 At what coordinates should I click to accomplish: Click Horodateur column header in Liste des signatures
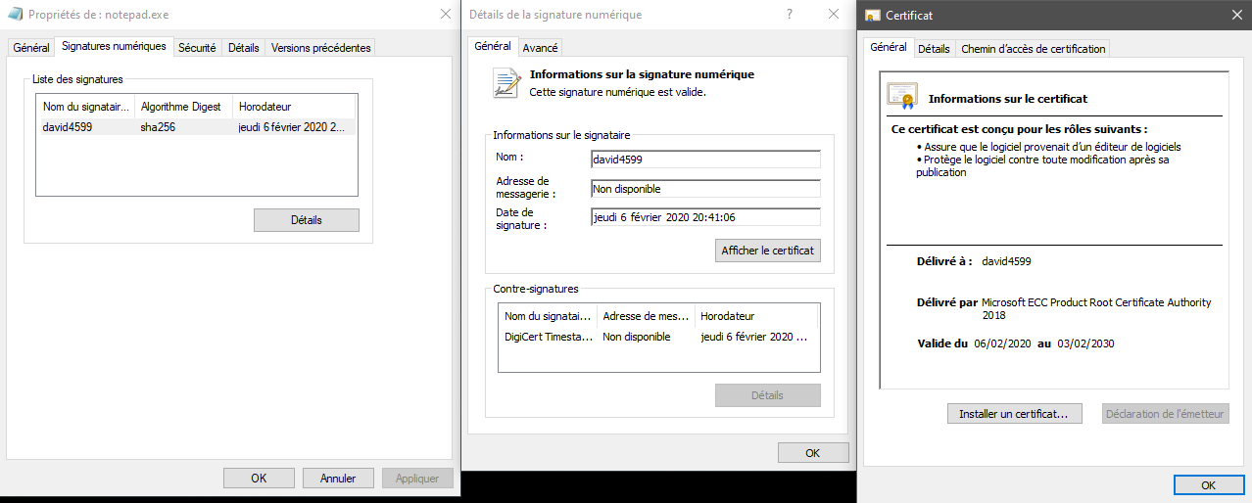(294, 106)
